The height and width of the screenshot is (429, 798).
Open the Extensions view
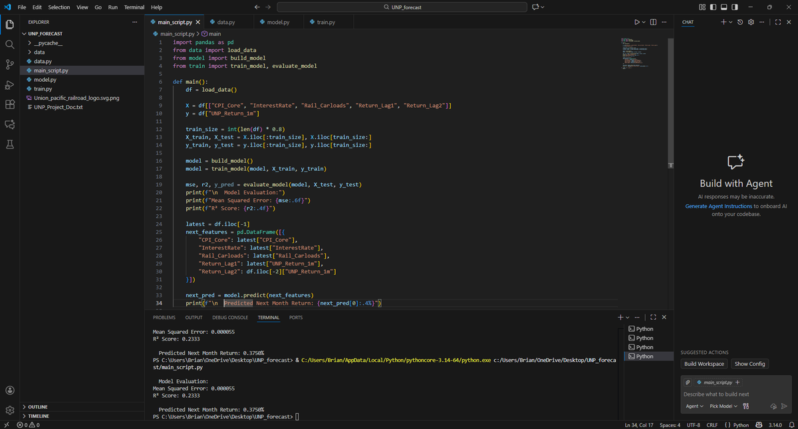pos(9,104)
